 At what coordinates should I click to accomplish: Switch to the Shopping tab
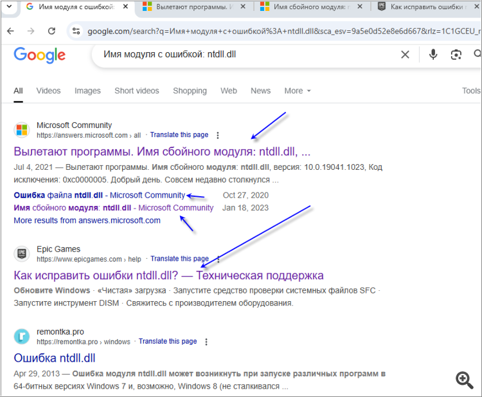(190, 91)
